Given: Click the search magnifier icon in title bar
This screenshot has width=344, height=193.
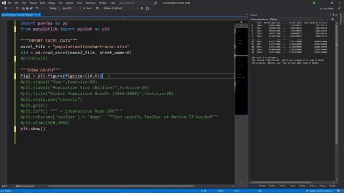Looking at the screenshot, I should (x=155, y=3).
